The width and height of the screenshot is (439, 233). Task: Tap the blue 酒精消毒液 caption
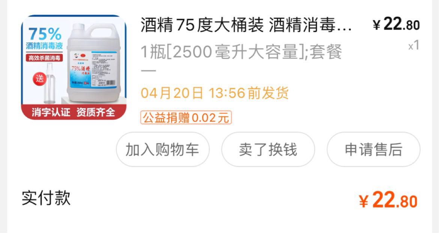[x=44, y=46]
